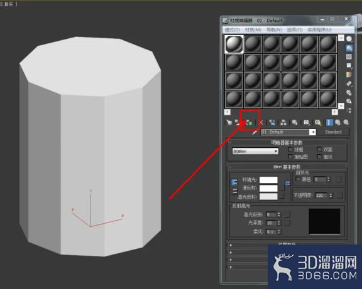Enable the 双面 checkbox
The height and width of the screenshot is (289, 362).
pos(319,149)
